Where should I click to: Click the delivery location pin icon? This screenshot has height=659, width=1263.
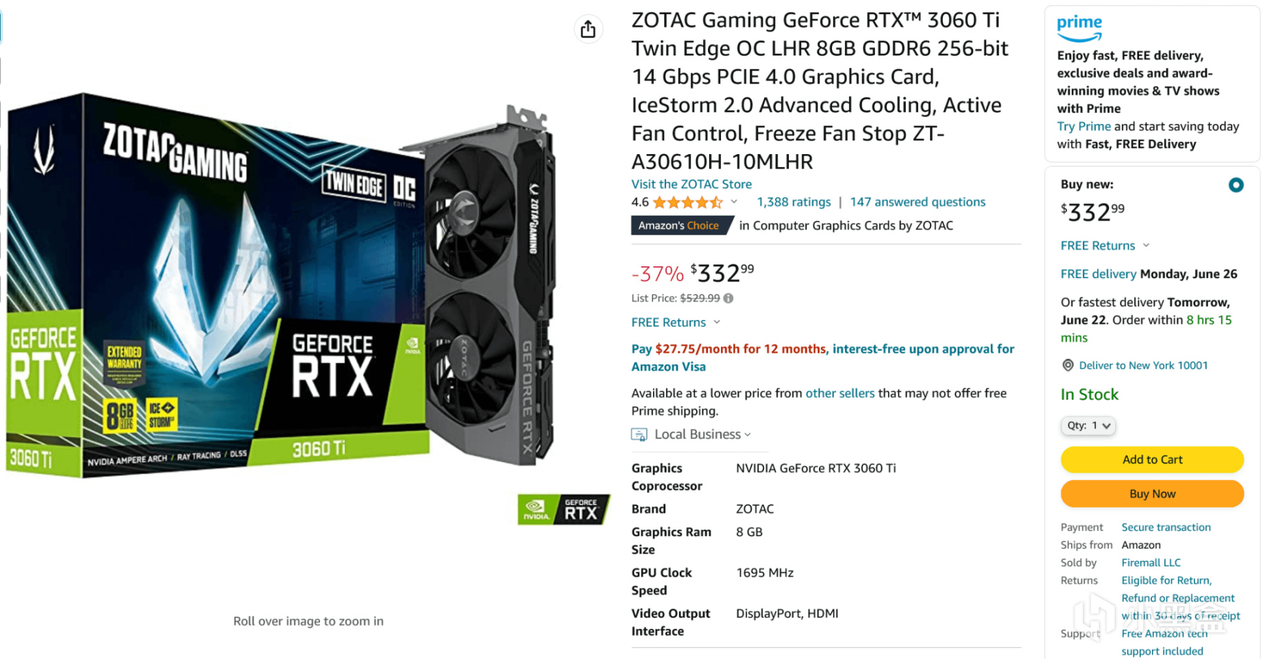click(1068, 365)
